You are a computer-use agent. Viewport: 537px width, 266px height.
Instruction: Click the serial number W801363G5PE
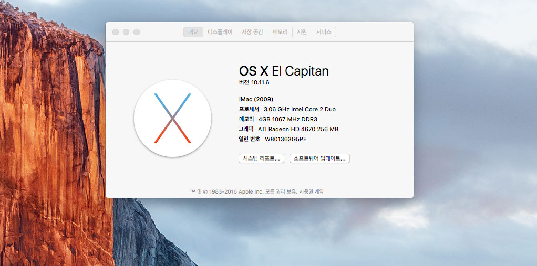[x=285, y=139]
